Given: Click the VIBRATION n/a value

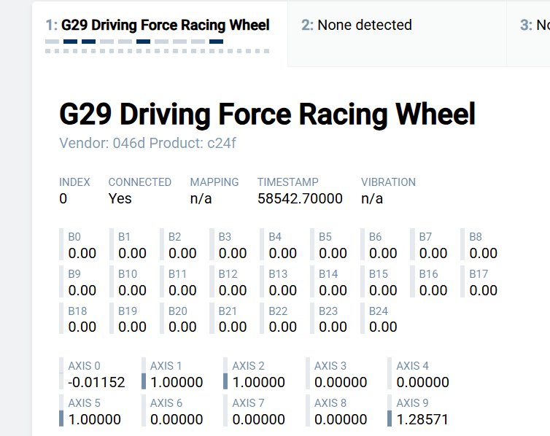Looking at the screenshot, I should (x=372, y=198).
